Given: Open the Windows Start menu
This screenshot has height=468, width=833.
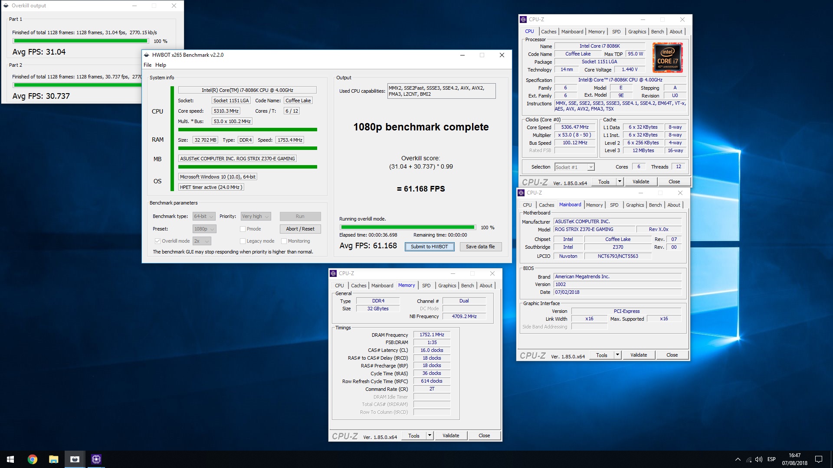Looking at the screenshot, I should [x=10, y=459].
